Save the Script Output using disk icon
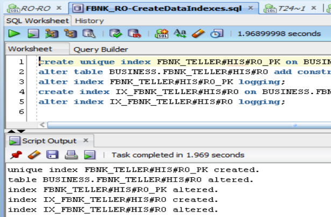Viewport: 331px width, 217px height. tap(52, 155)
